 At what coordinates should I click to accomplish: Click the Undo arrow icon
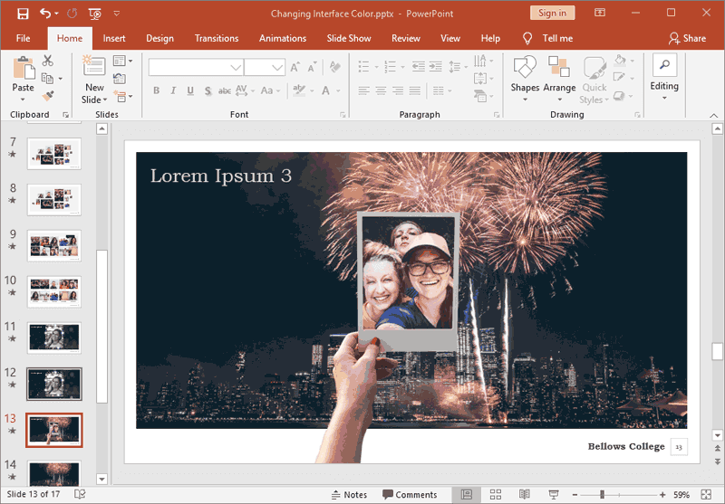45,14
